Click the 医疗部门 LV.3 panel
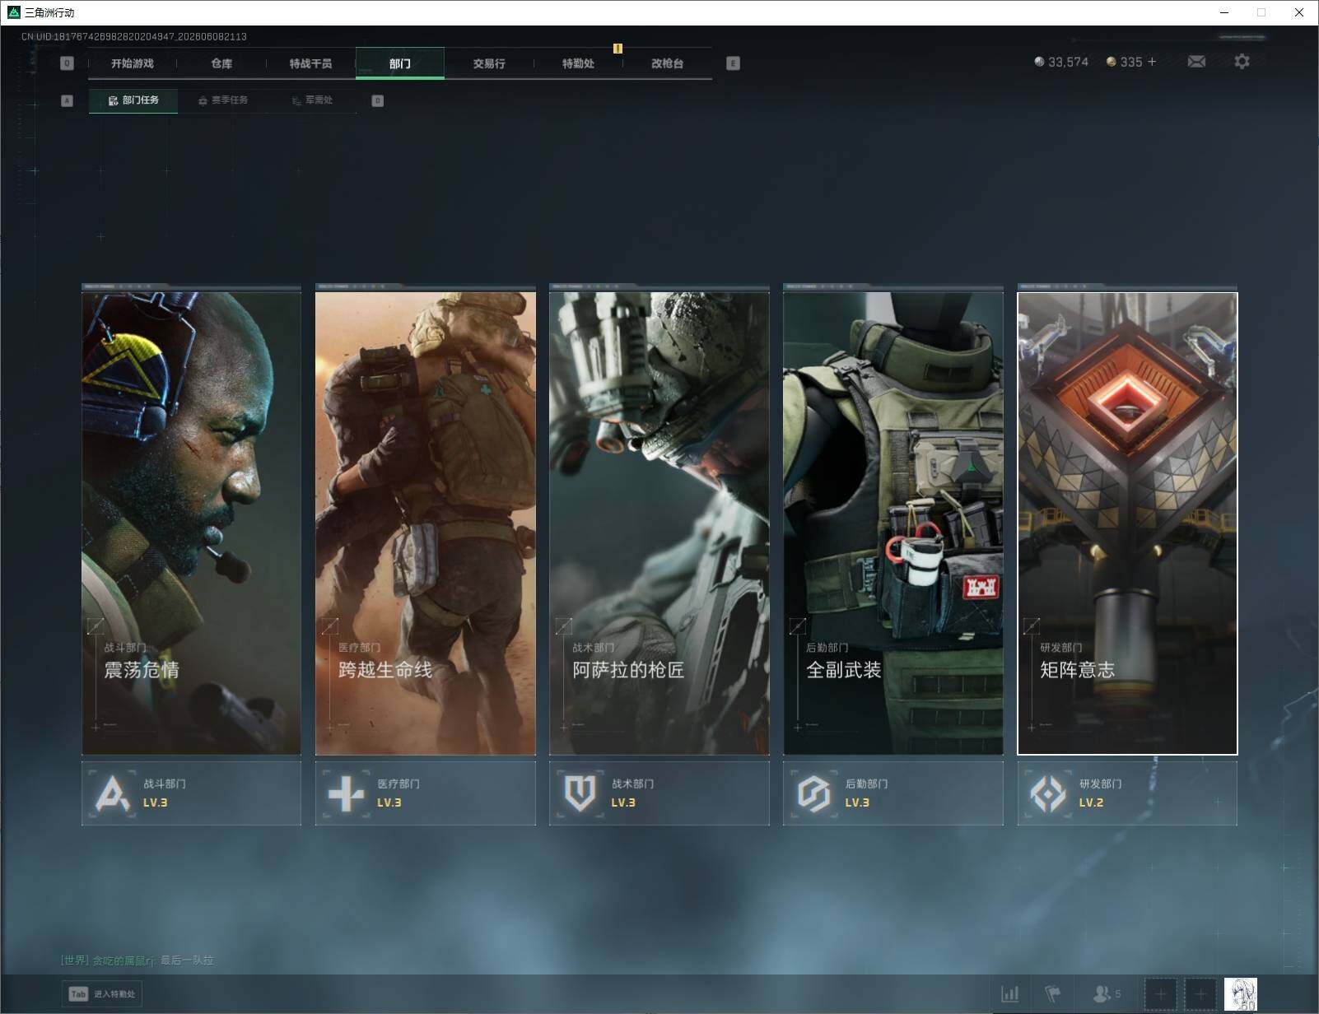 426,793
